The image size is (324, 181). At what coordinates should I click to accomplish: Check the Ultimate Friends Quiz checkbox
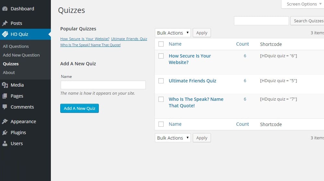point(161,81)
